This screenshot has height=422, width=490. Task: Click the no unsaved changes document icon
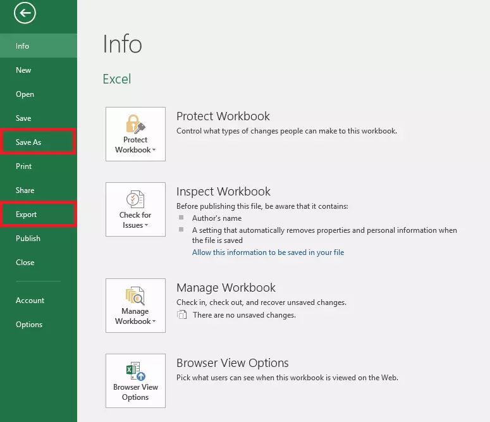181,314
